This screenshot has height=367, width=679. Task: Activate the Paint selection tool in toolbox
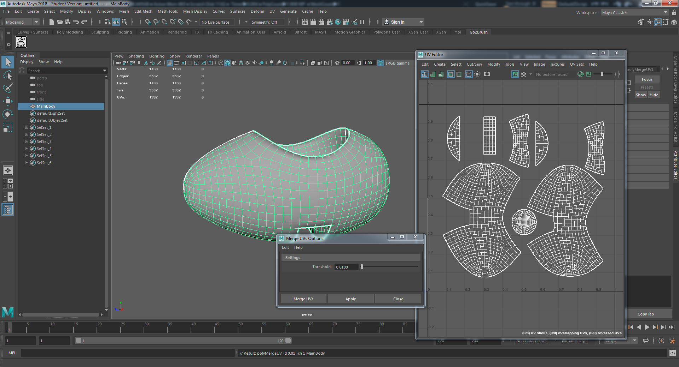coord(8,88)
